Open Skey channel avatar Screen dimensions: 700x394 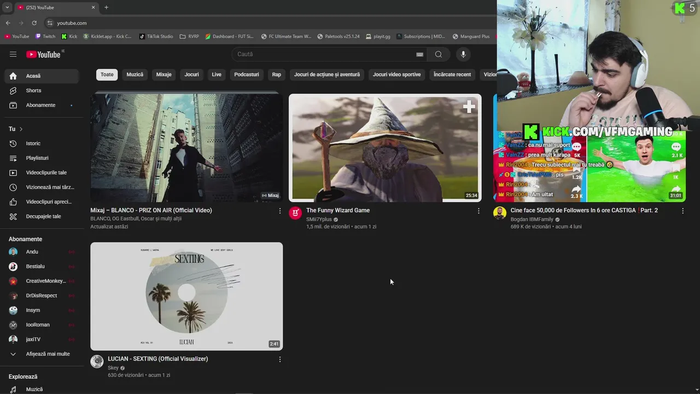point(97,361)
